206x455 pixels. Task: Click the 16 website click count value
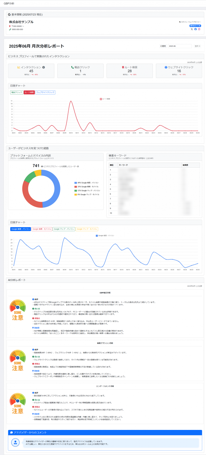[179, 71]
